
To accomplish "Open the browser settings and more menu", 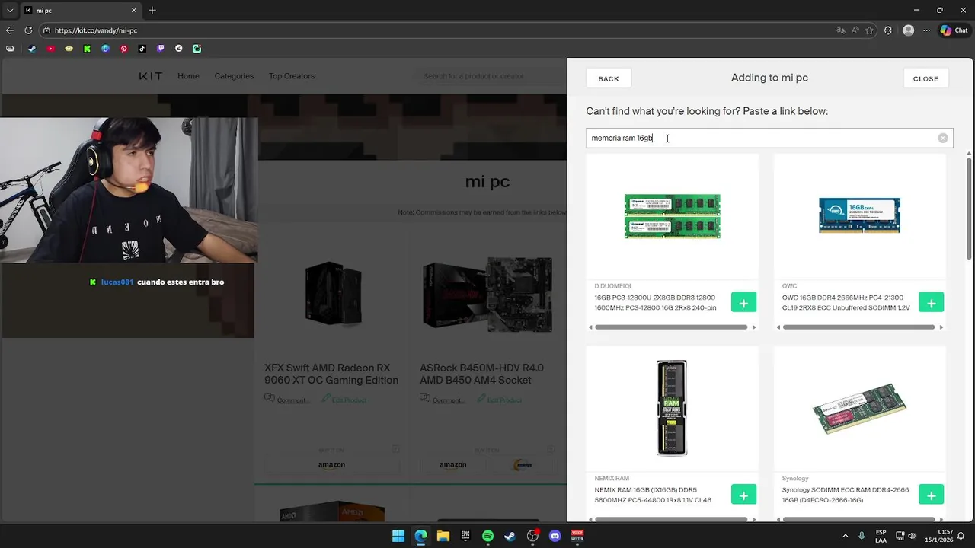I will (x=927, y=30).
